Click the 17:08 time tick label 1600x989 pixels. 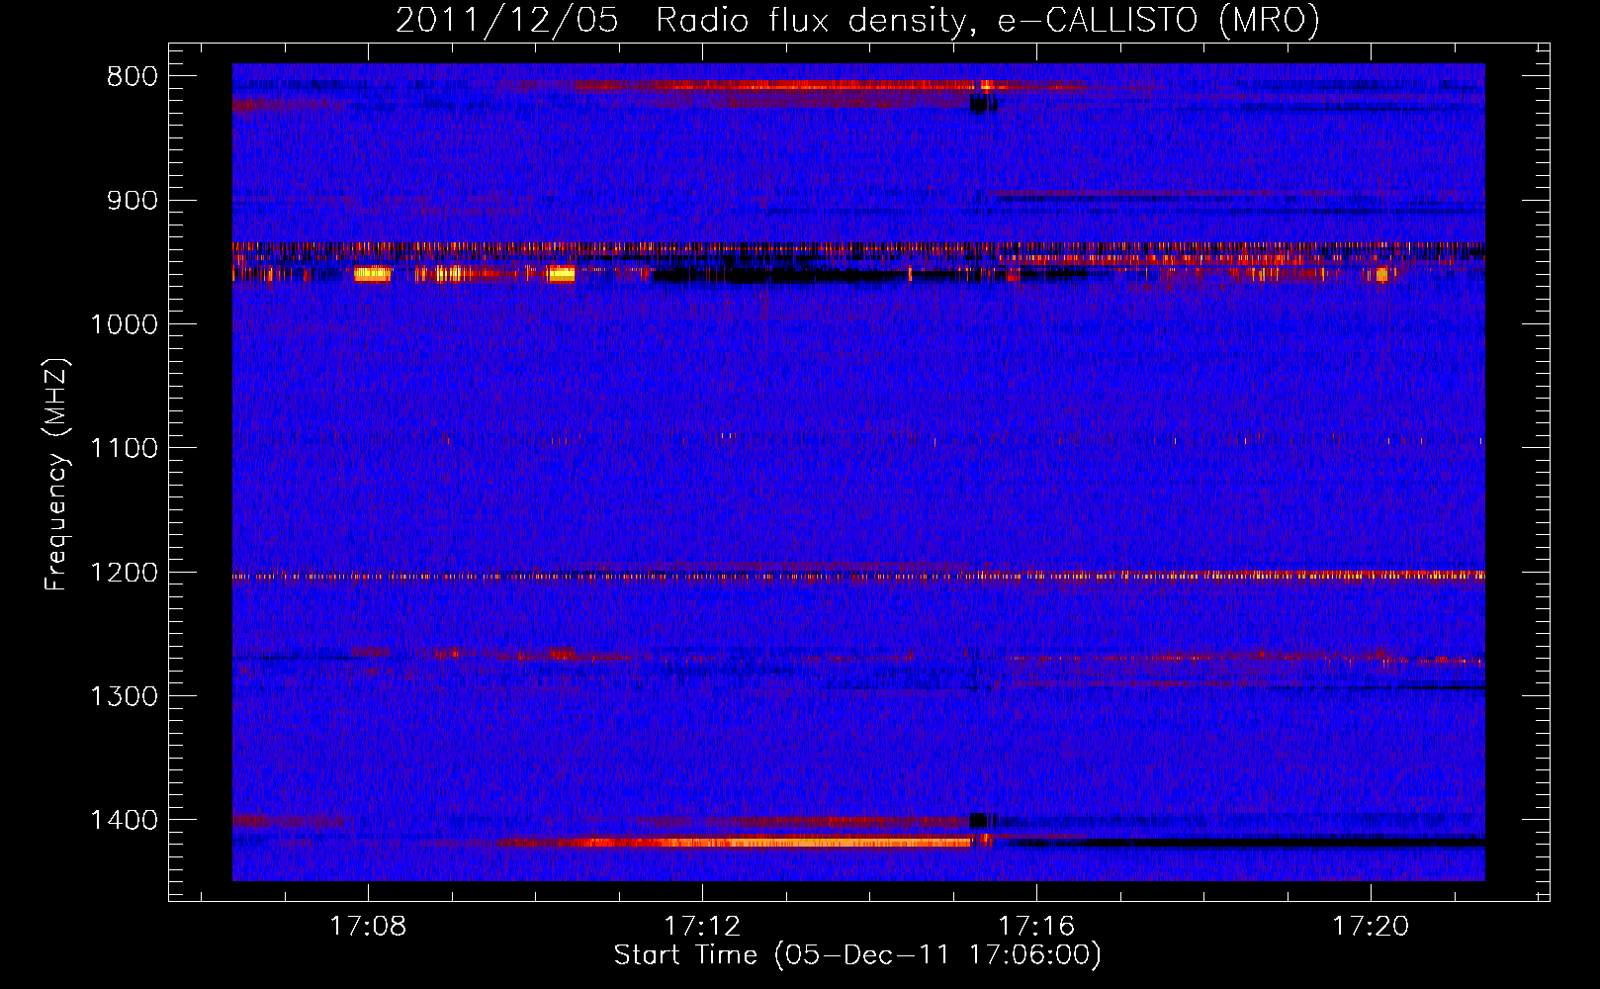point(368,927)
